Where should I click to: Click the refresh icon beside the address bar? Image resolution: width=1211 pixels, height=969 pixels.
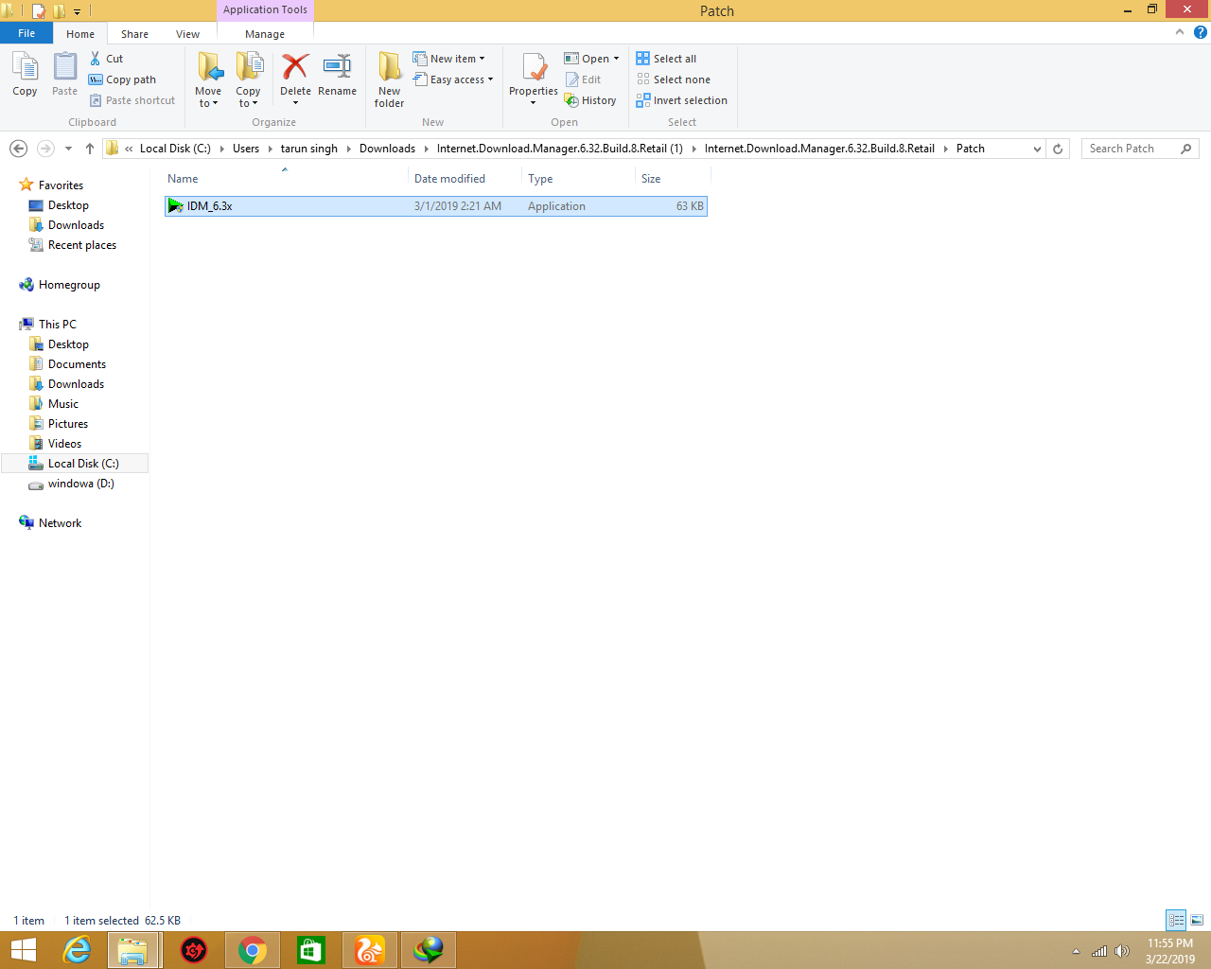tap(1058, 149)
